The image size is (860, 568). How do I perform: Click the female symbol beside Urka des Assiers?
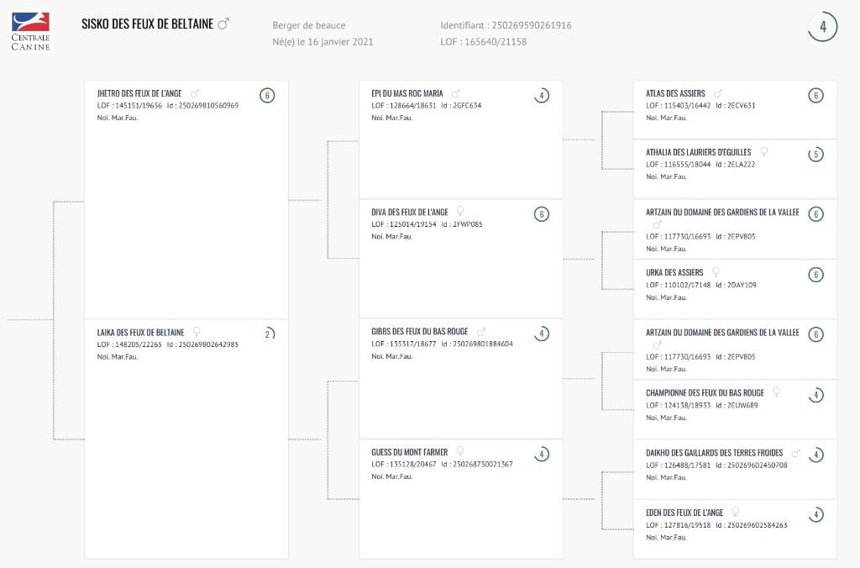point(716,272)
